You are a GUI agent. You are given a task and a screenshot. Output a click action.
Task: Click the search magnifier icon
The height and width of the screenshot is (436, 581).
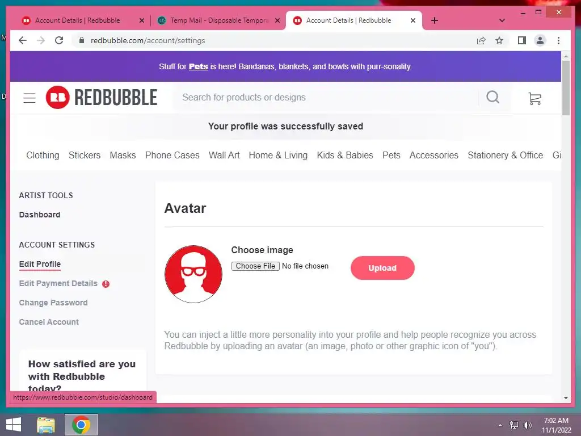tap(492, 97)
